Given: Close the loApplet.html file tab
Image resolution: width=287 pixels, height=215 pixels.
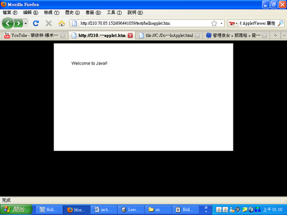Looking at the screenshot, I should 197,35.
